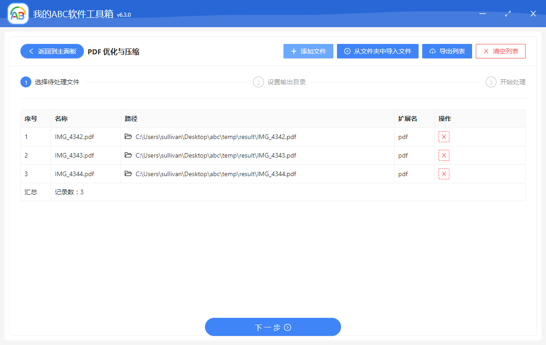Click the back chevron on 返回到主面板
Image resolution: width=546 pixels, height=345 pixels.
(x=30, y=51)
